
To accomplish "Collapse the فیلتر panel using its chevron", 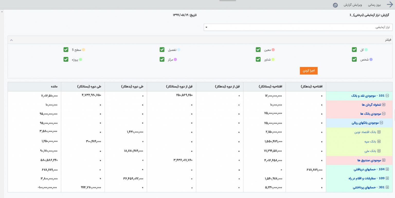I will coord(11,40).
